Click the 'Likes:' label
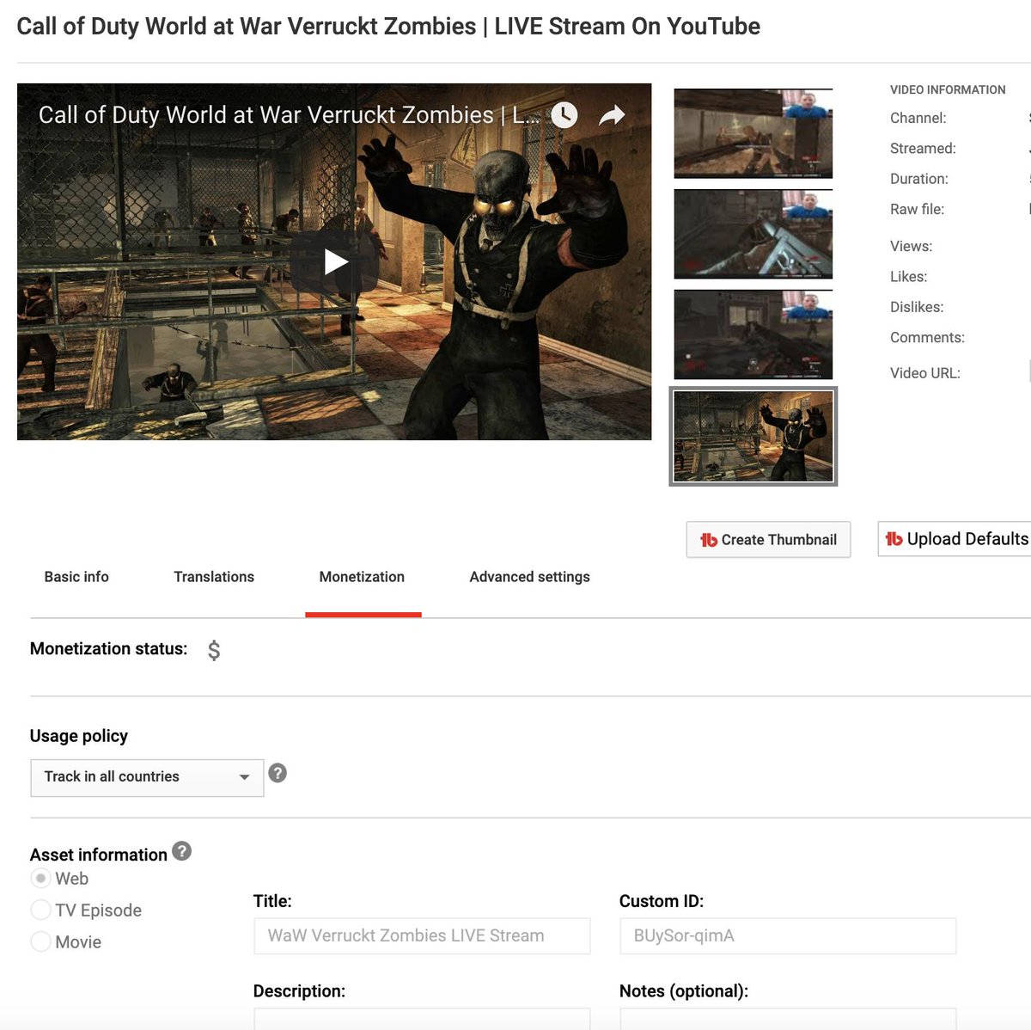The width and height of the screenshot is (1031, 1030). click(908, 277)
